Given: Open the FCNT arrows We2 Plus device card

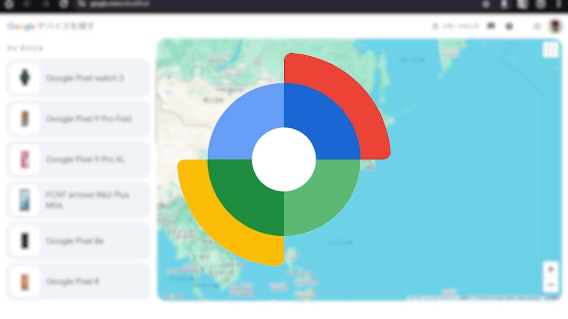Looking at the screenshot, I should click(79, 200).
